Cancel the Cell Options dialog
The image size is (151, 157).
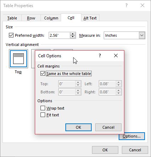pyautogui.click(x=108, y=127)
